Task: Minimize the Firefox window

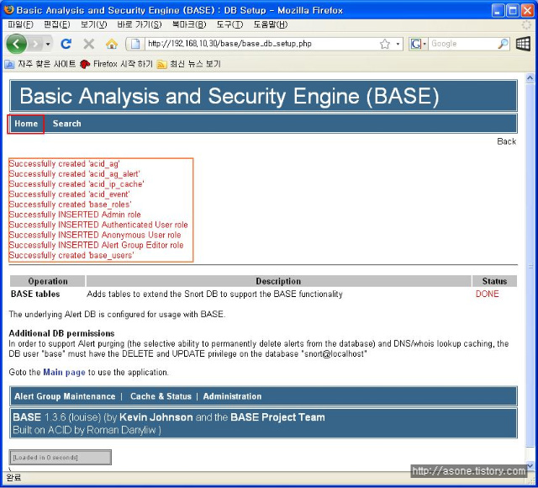Action: tap(498, 10)
